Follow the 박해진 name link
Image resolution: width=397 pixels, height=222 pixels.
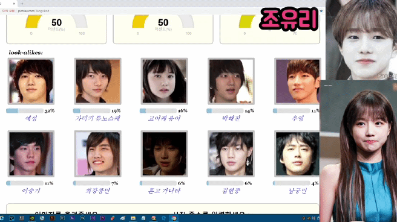pyautogui.click(x=231, y=118)
